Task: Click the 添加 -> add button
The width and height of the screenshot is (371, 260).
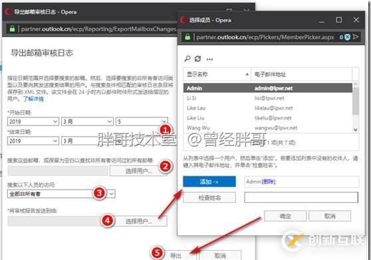Action: 209,182
